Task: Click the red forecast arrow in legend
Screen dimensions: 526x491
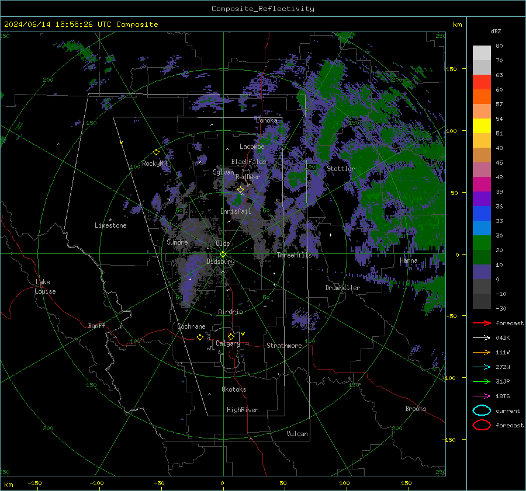Action: [482, 323]
